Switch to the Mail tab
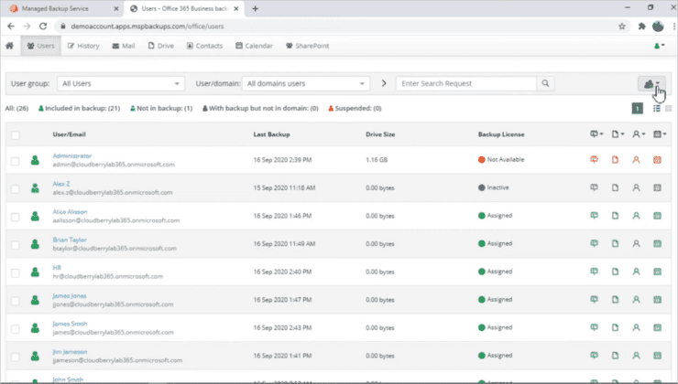678x384 pixels. click(124, 46)
